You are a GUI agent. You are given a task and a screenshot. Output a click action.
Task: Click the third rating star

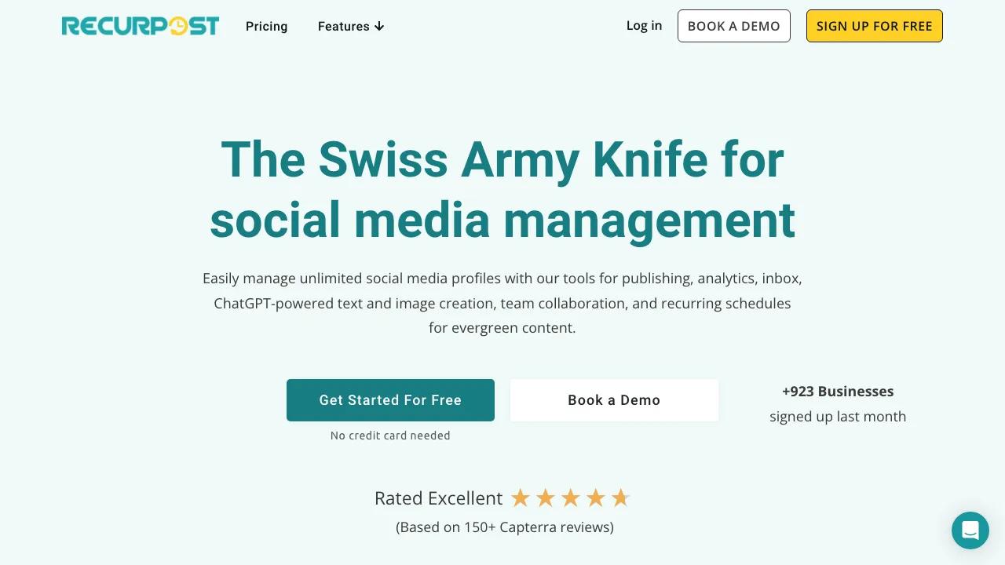tap(570, 498)
